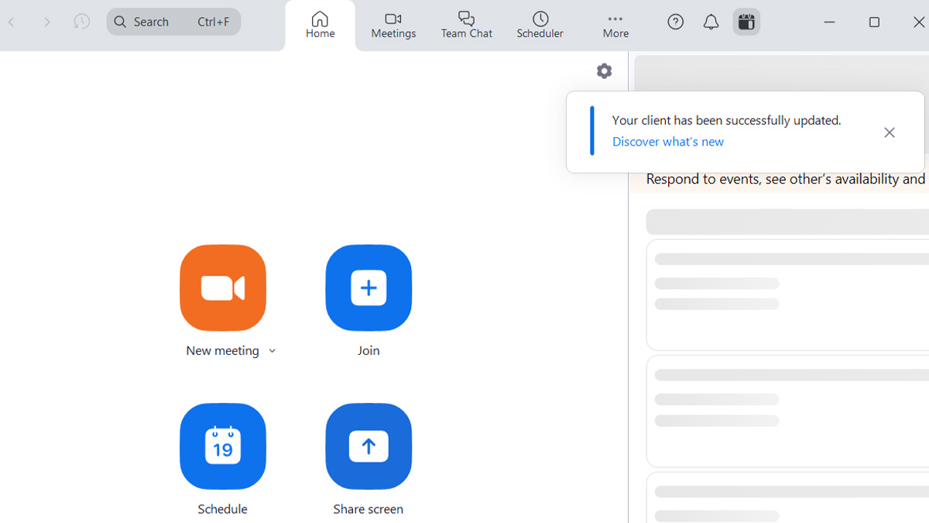Open the history clock icon
Image resolution: width=929 pixels, height=523 pixels.
(81, 22)
